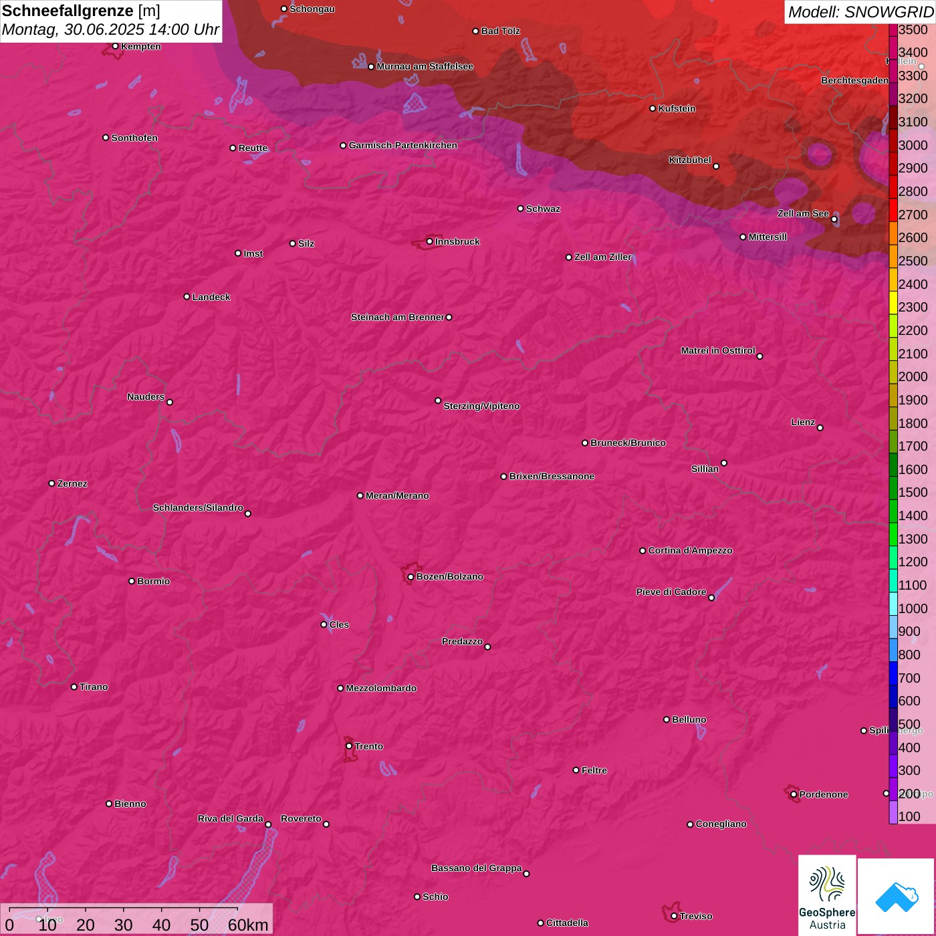
Task: Click the Cles label
Action: click(x=339, y=624)
